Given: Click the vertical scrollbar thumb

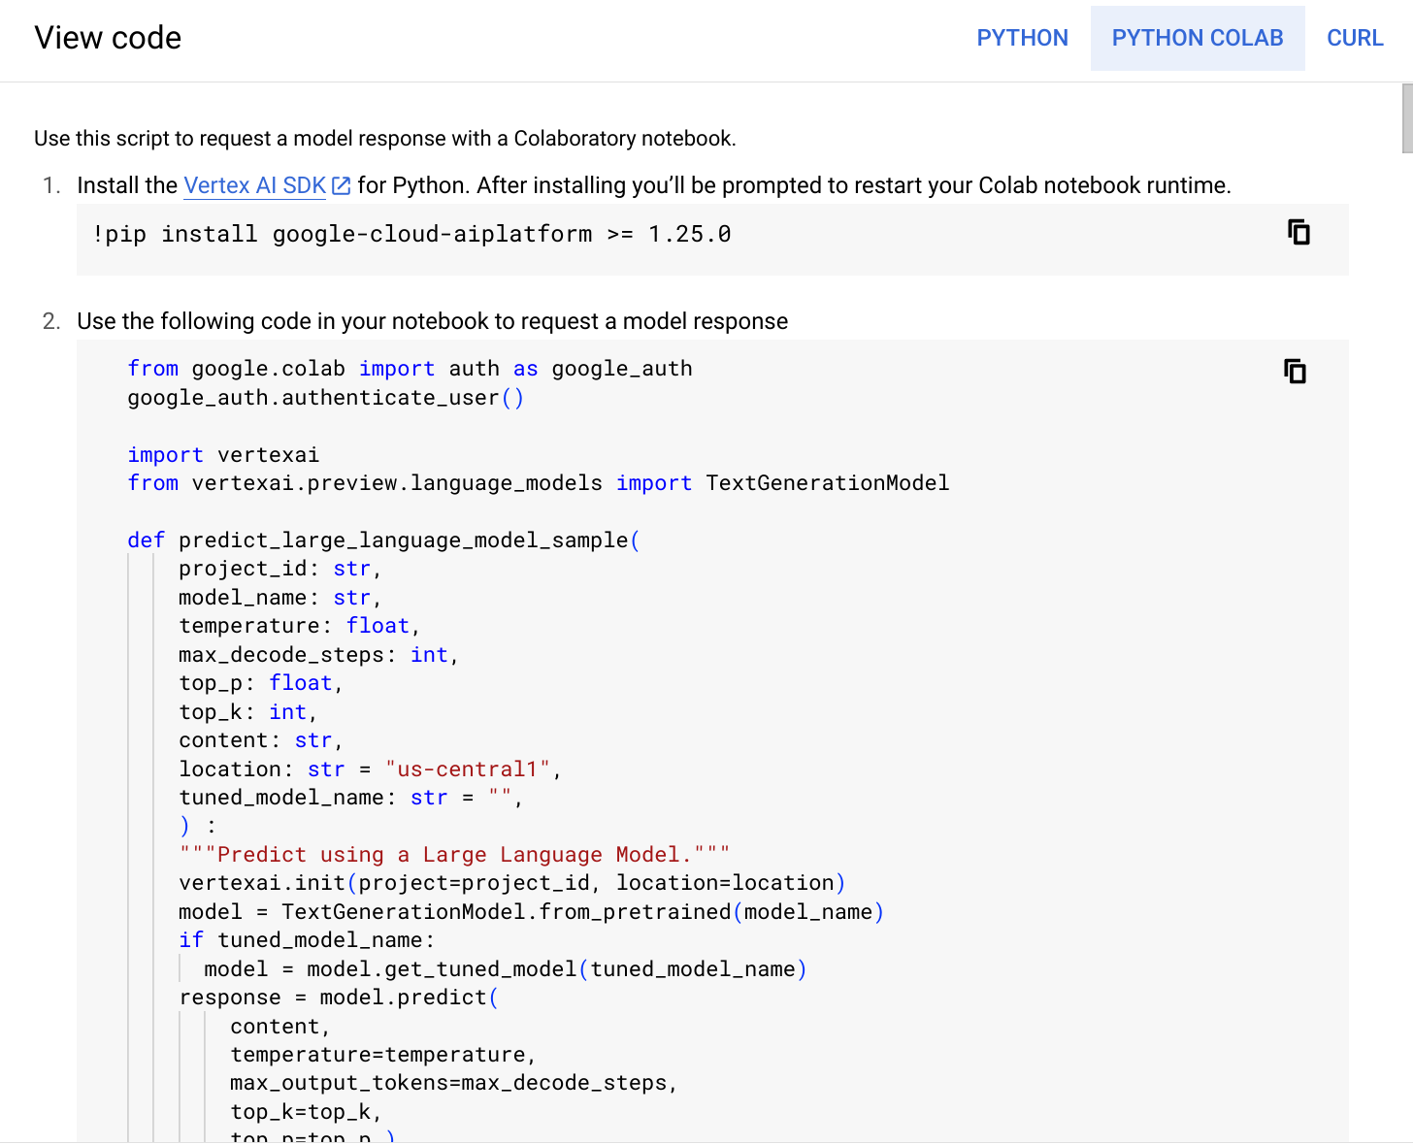Looking at the screenshot, I should tap(1407, 118).
